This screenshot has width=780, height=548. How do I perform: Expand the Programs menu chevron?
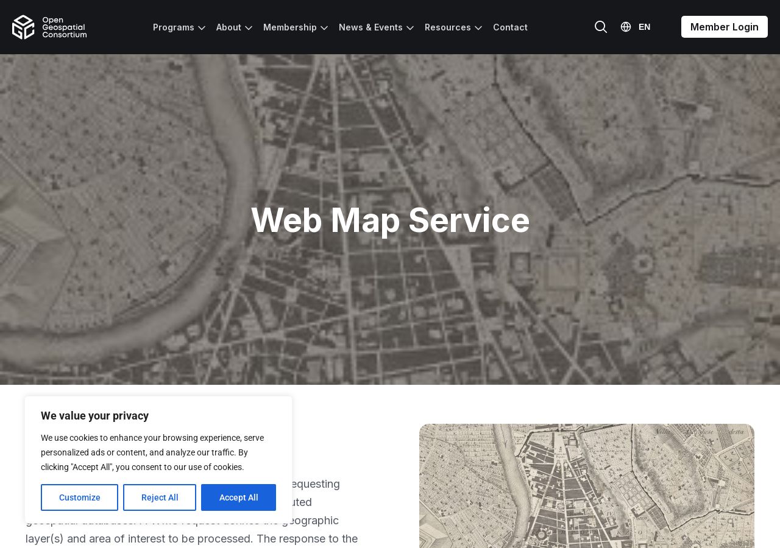(202, 28)
